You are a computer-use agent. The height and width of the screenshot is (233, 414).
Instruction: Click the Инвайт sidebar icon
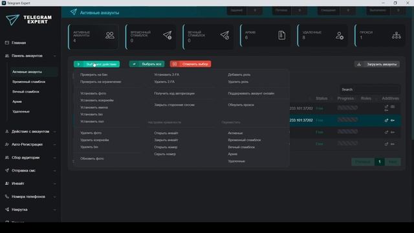click(7, 183)
